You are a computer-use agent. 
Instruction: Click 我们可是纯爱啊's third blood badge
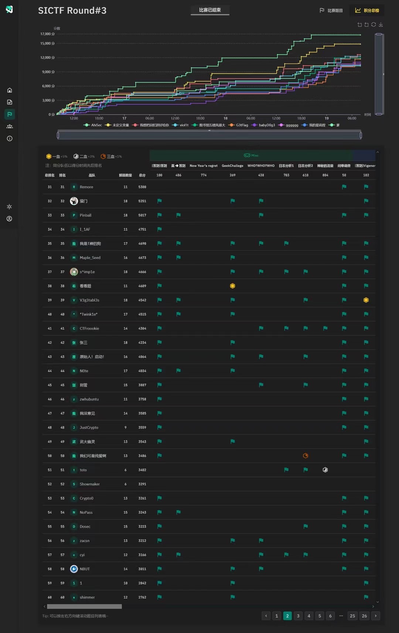click(306, 456)
